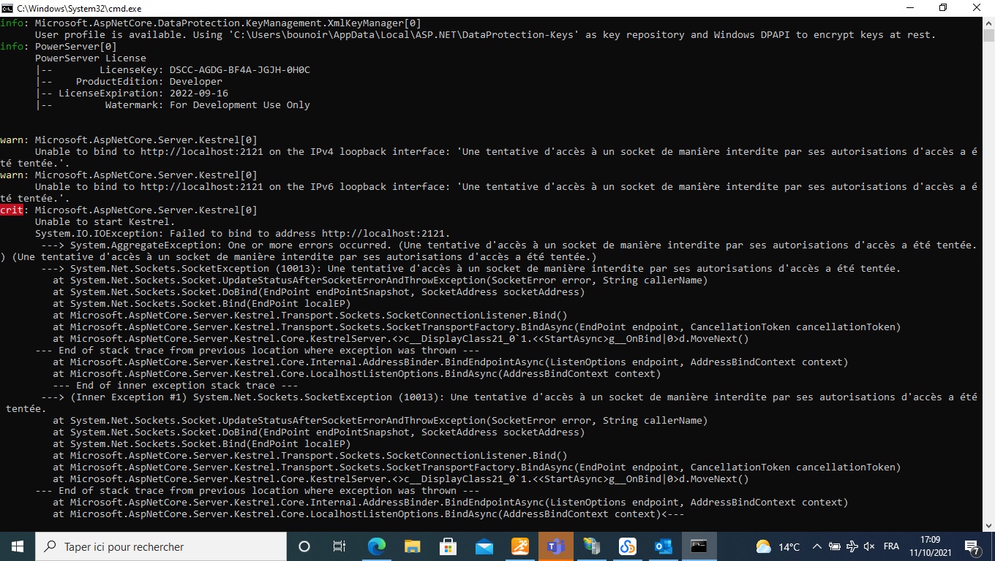
Task: Restore down the cmd.exe window
Action: point(944,8)
